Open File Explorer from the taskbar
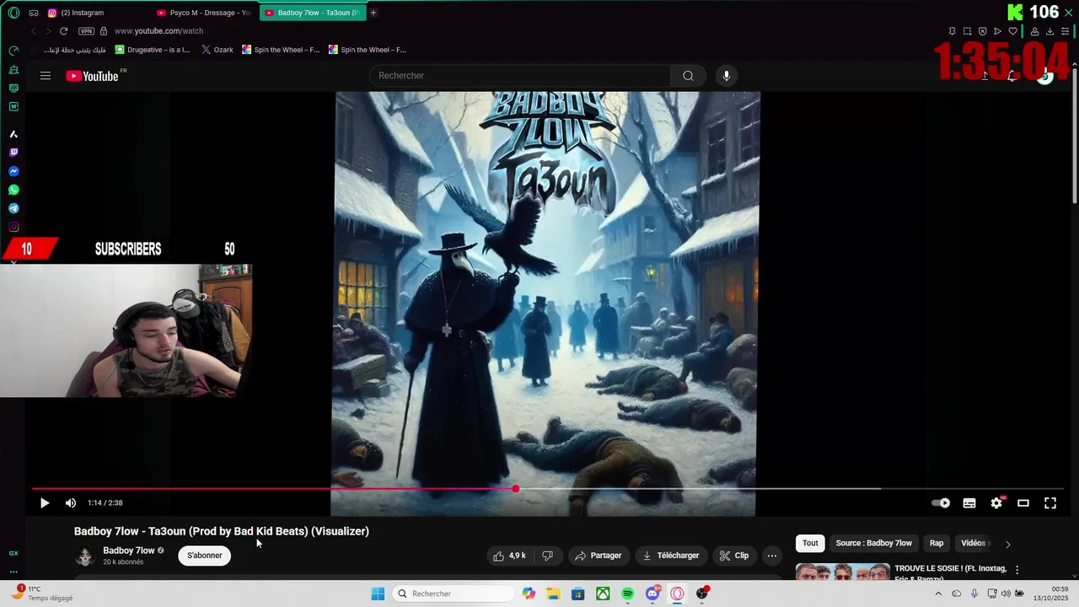This screenshot has width=1079, height=607. click(553, 594)
